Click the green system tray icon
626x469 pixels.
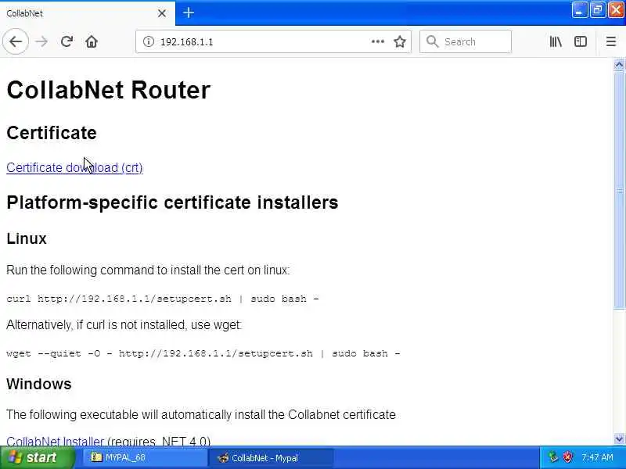(x=553, y=457)
